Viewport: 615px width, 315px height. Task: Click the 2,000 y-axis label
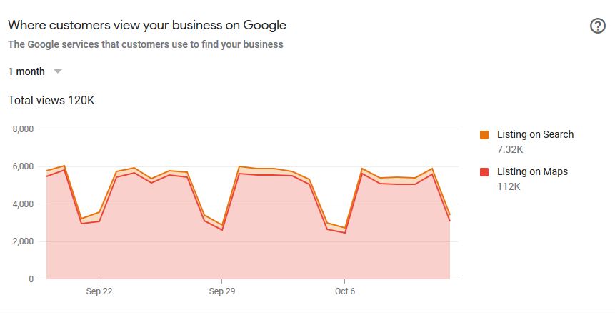pos(24,241)
